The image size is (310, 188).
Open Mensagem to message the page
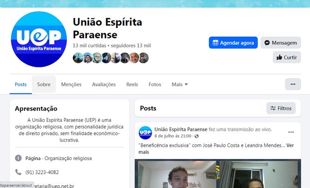281,43
